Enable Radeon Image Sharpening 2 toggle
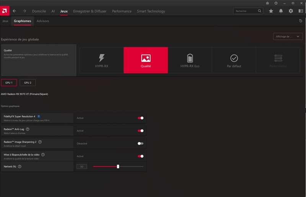306x197 pixels. coord(140,143)
